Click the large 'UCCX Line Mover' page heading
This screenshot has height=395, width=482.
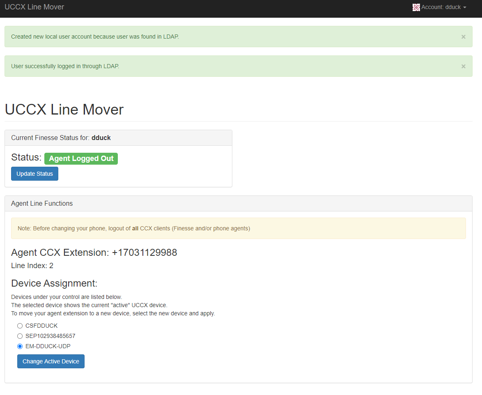pos(64,110)
